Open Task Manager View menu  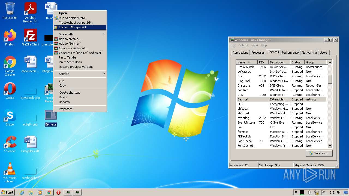(255, 45)
